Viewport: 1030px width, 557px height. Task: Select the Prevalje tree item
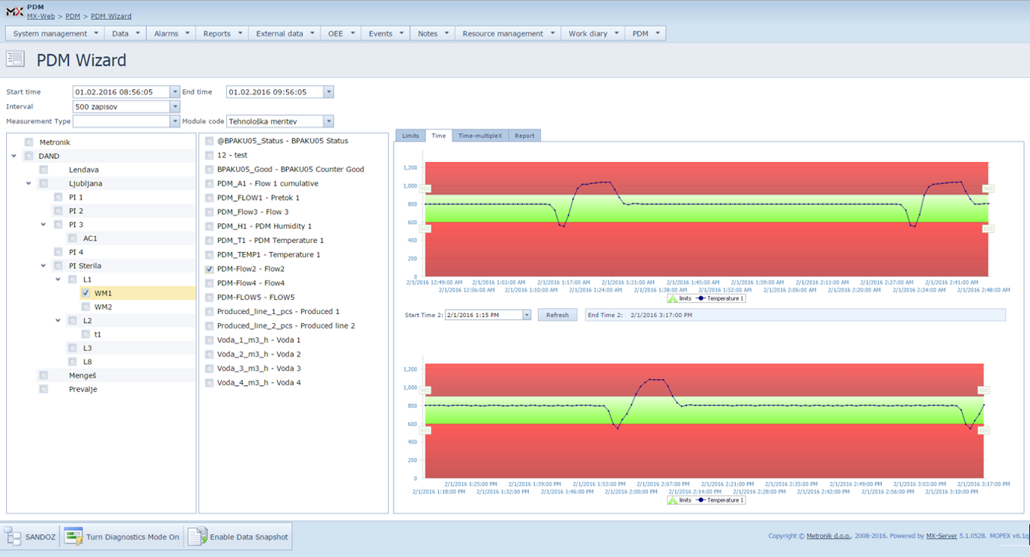pos(82,389)
